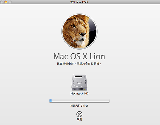Screen dimensions: 160x125
Task: Click the Lion portrait image
Action: click(x=79, y=31)
